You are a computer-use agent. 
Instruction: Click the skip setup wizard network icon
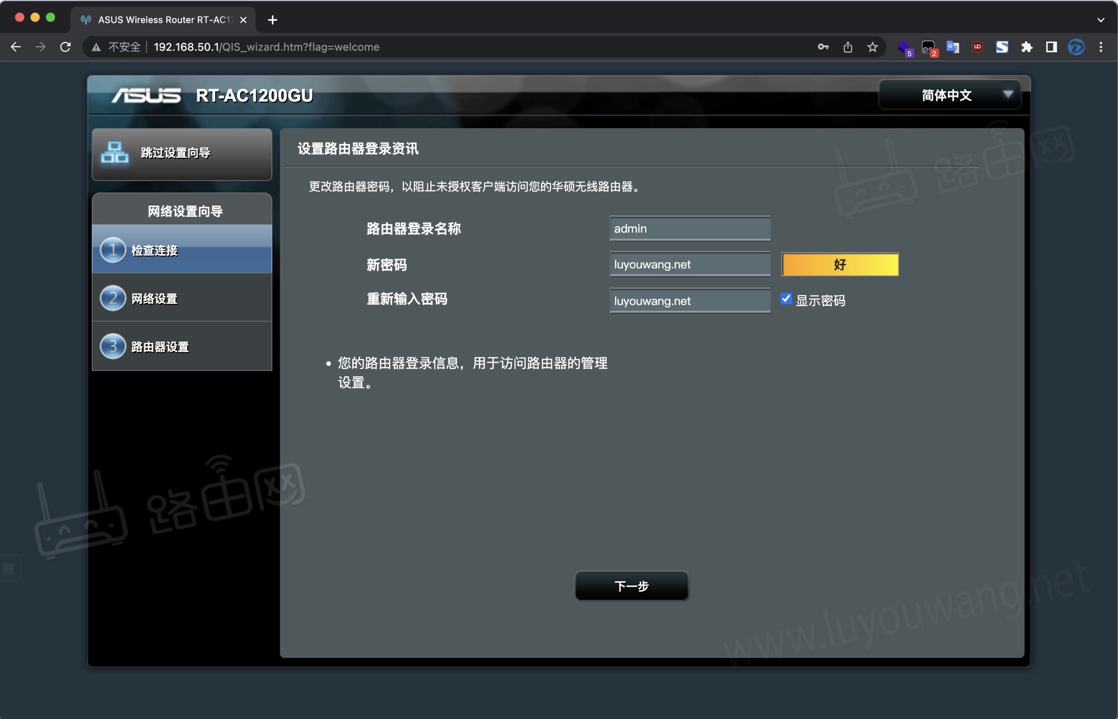point(114,153)
